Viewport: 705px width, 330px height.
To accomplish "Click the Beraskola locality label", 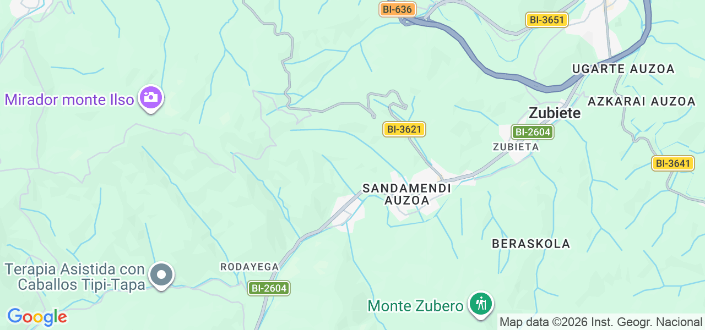I will 531,244.
